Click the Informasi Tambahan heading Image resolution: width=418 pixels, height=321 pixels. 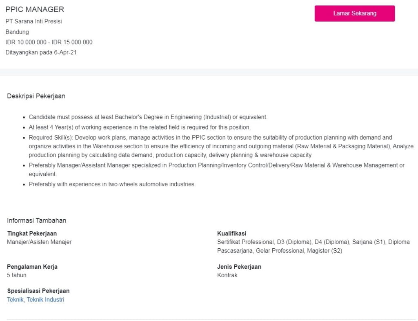[36, 221]
